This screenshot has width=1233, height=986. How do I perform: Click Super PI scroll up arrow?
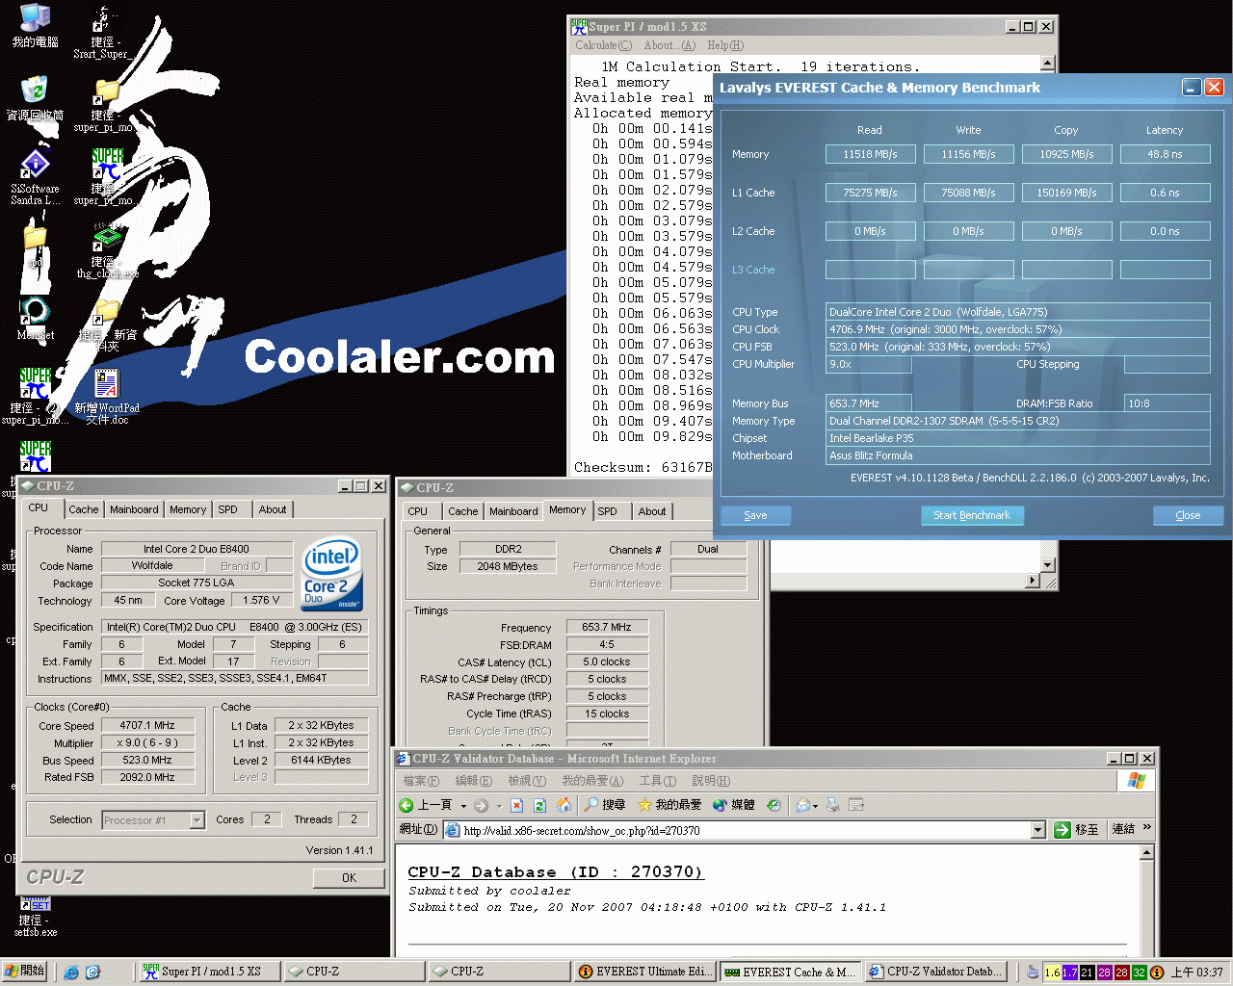1048,64
